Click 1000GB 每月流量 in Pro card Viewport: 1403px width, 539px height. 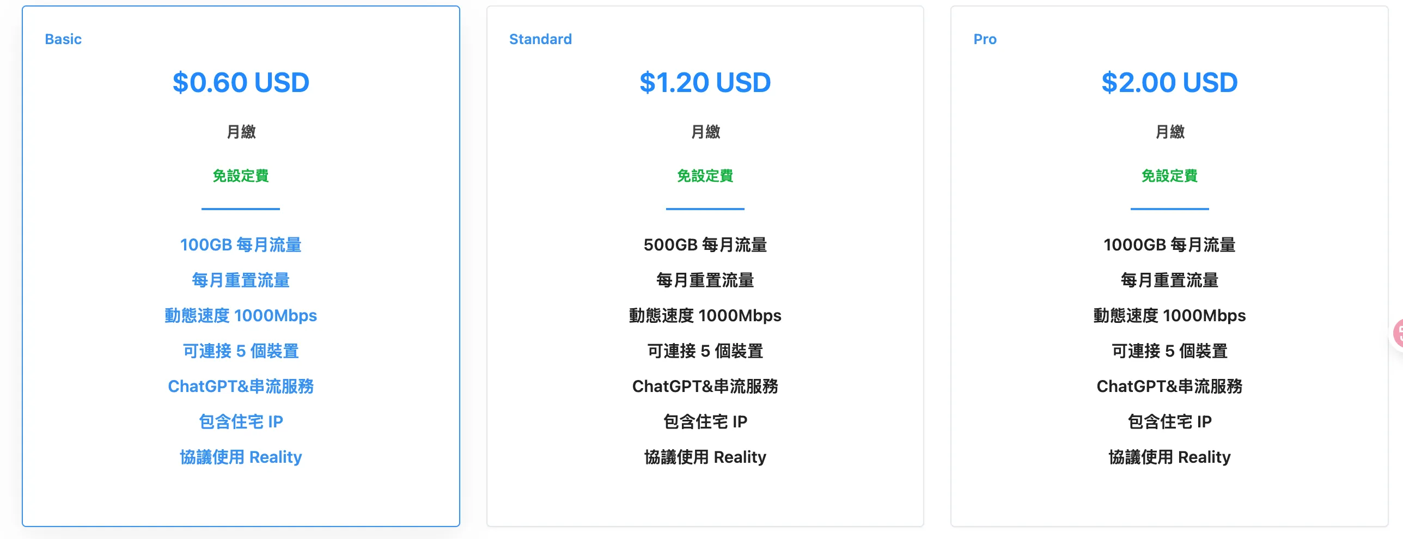1169,245
